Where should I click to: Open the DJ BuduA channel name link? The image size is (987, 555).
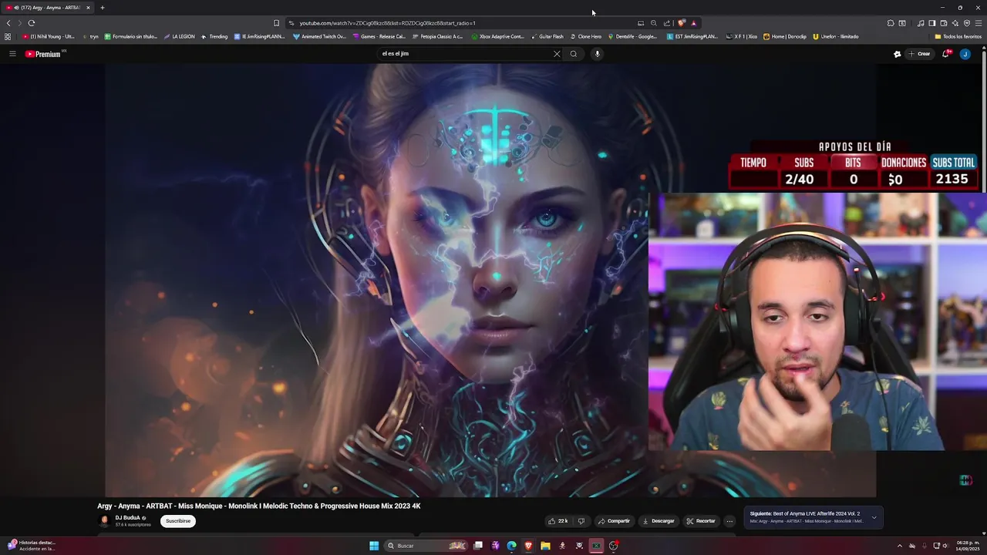[127, 518]
